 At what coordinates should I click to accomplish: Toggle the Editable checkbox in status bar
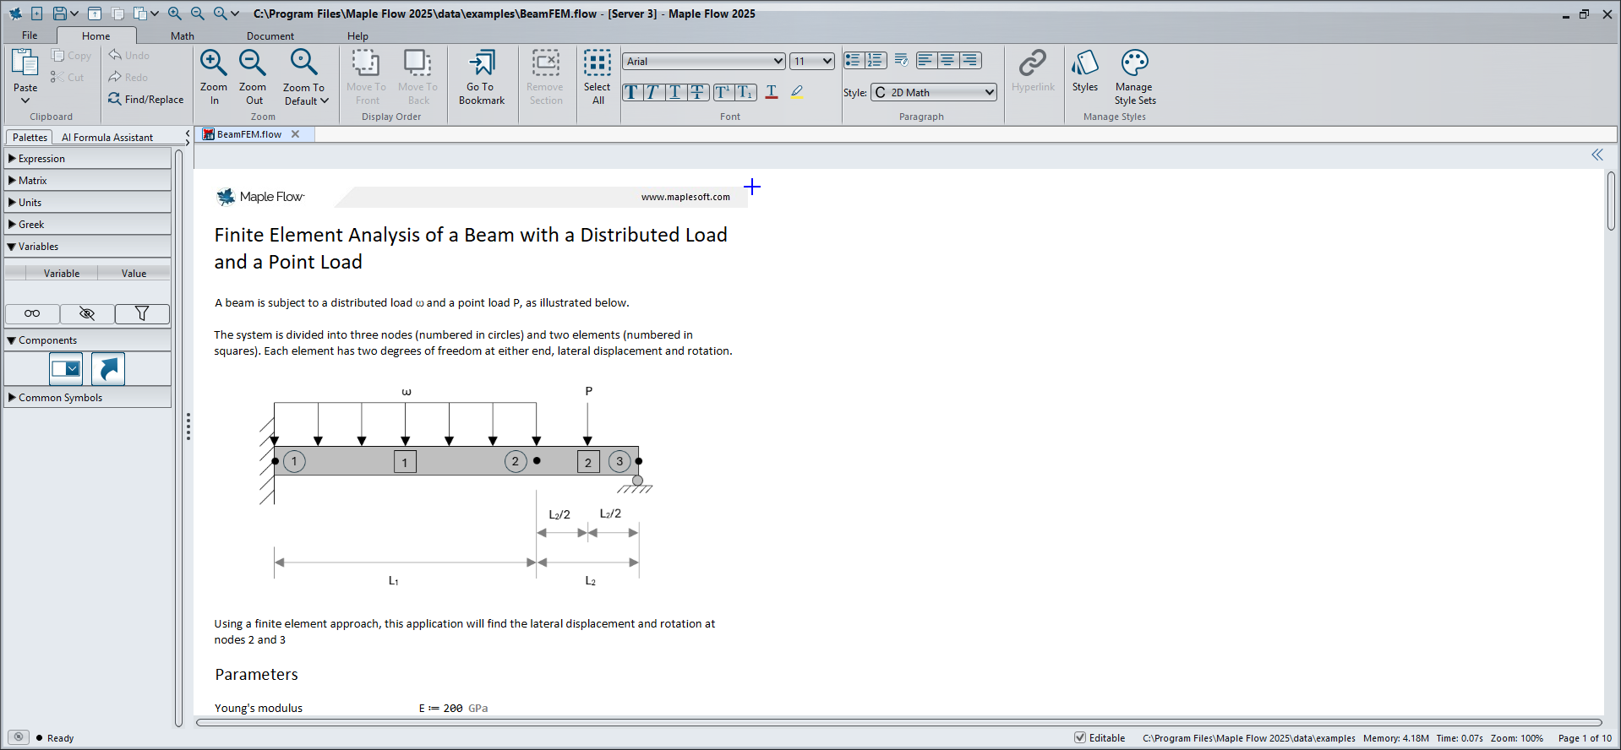(1080, 737)
